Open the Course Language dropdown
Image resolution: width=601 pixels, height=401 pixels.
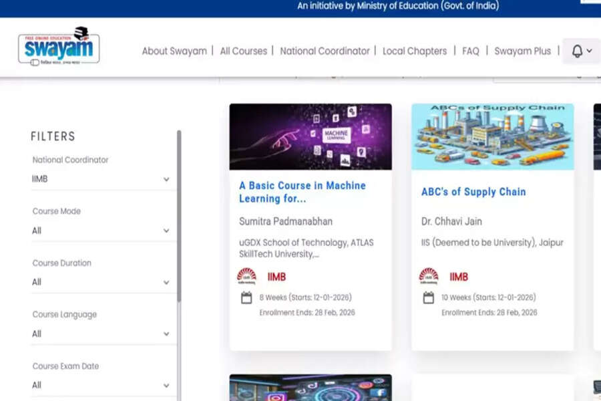point(101,333)
